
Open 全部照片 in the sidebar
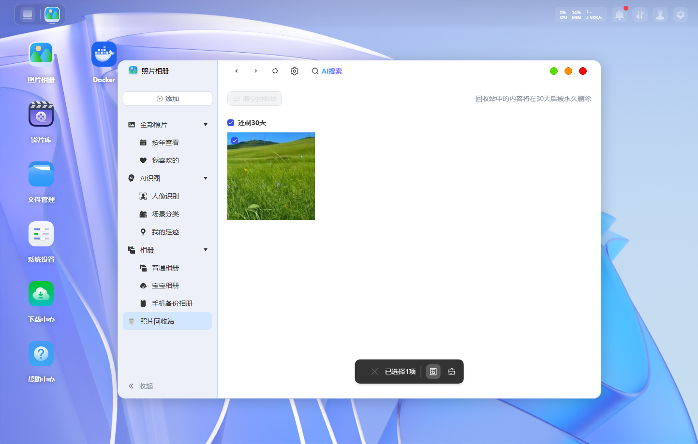[154, 125]
